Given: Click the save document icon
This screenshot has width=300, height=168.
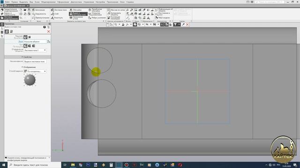Looking at the screenshot, I should pyautogui.click(x=29, y=10).
